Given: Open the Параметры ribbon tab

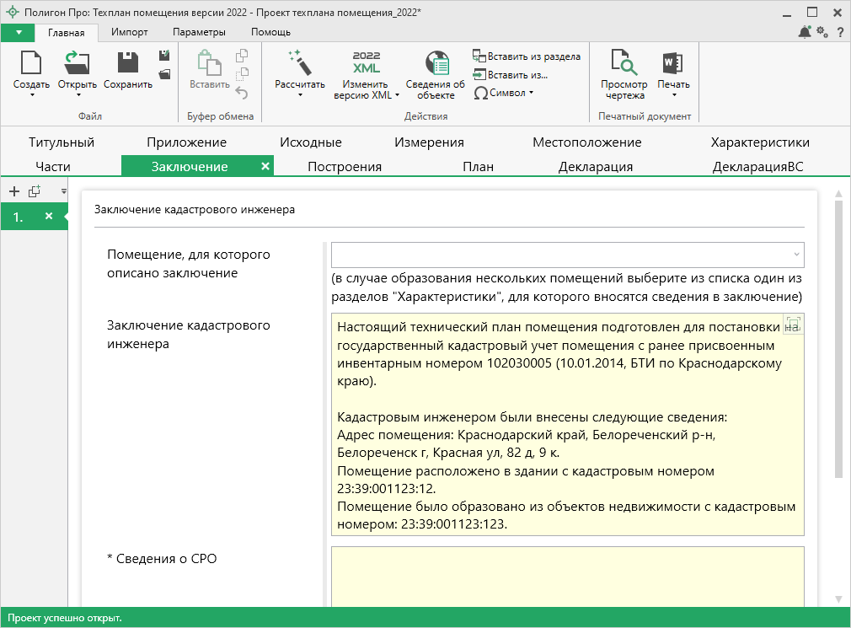Looking at the screenshot, I should 199,32.
